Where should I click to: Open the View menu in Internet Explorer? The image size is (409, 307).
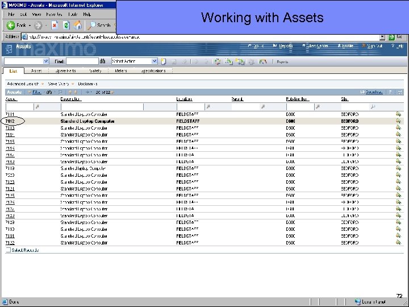pyautogui.click(x=36, y=14)
